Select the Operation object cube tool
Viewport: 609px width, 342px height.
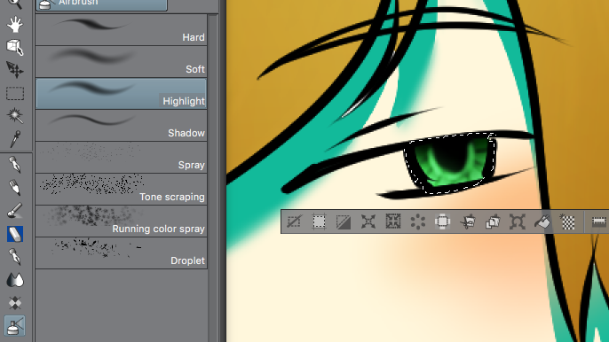(x=15, y=47)
